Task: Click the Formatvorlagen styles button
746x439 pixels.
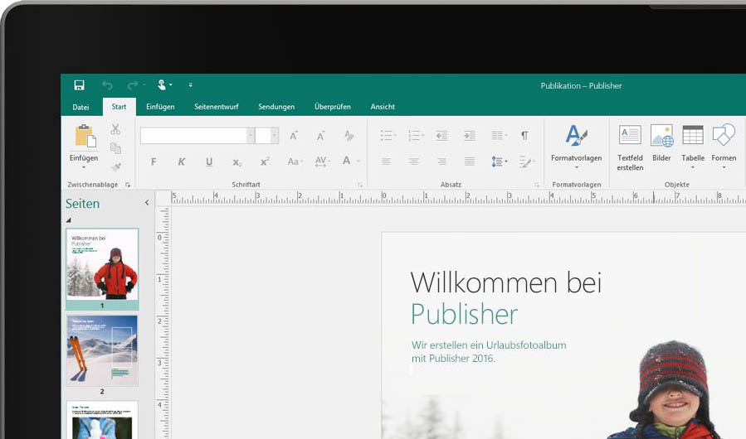Action: click(x=576, y=147)
